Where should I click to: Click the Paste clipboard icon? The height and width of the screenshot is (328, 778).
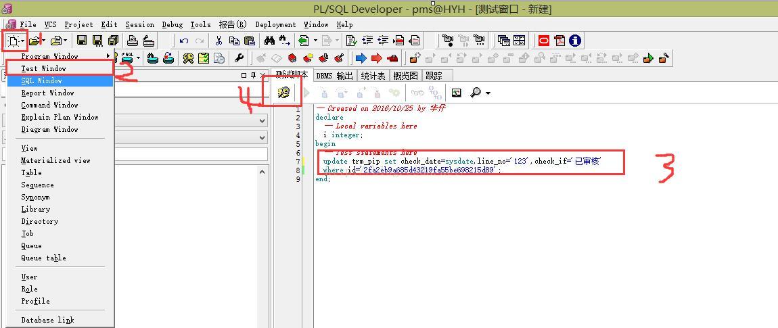point(250,41)
